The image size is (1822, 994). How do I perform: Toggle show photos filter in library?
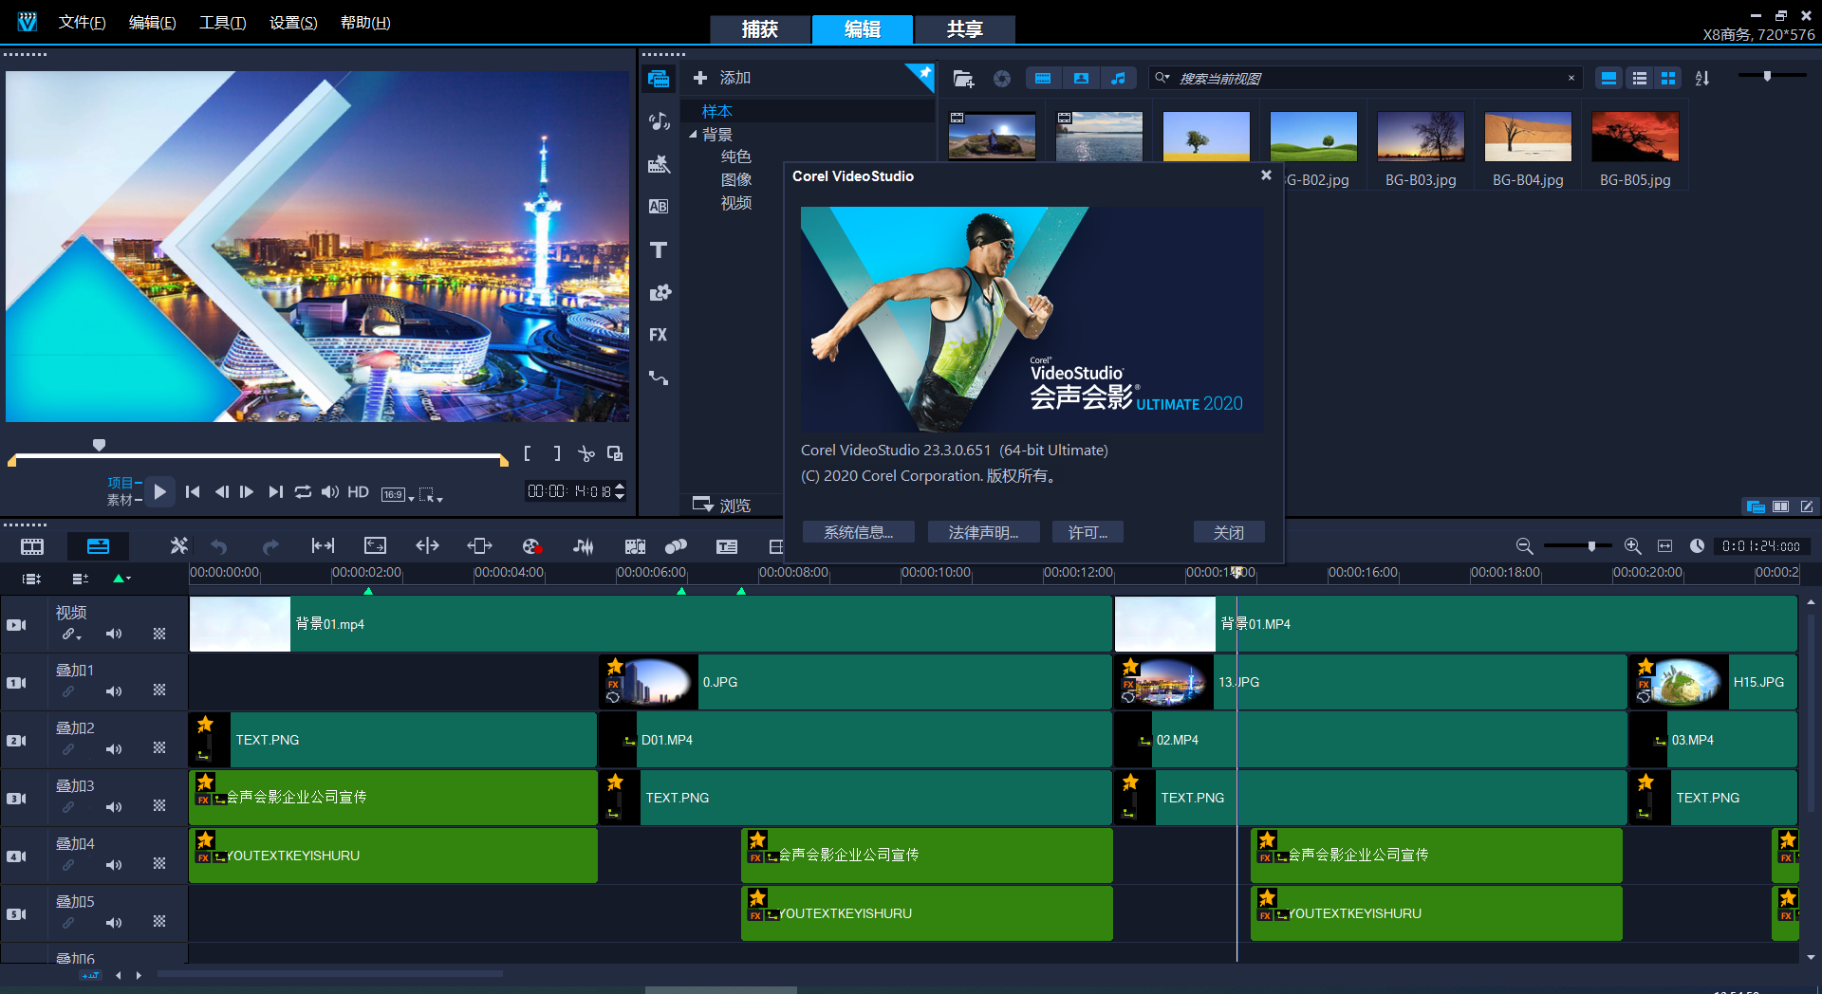pos(1081,79)
